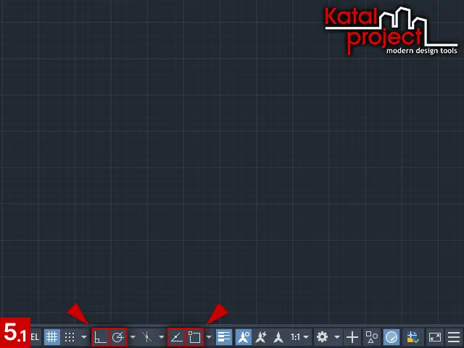Image resolution: width=464 pixels, height=348 pixels.
Task: Click the annotation monitor plus icon
Action: (352, 337)
